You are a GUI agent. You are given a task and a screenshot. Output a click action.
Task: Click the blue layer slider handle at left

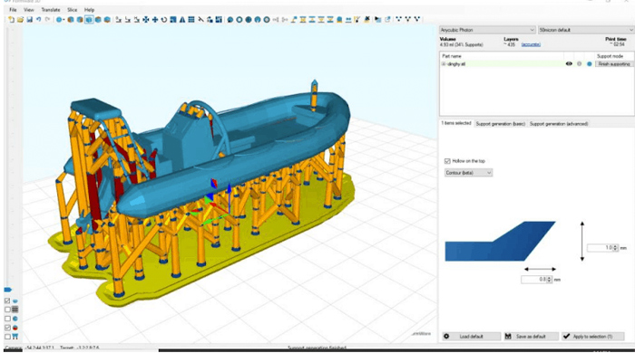[7, 290]
